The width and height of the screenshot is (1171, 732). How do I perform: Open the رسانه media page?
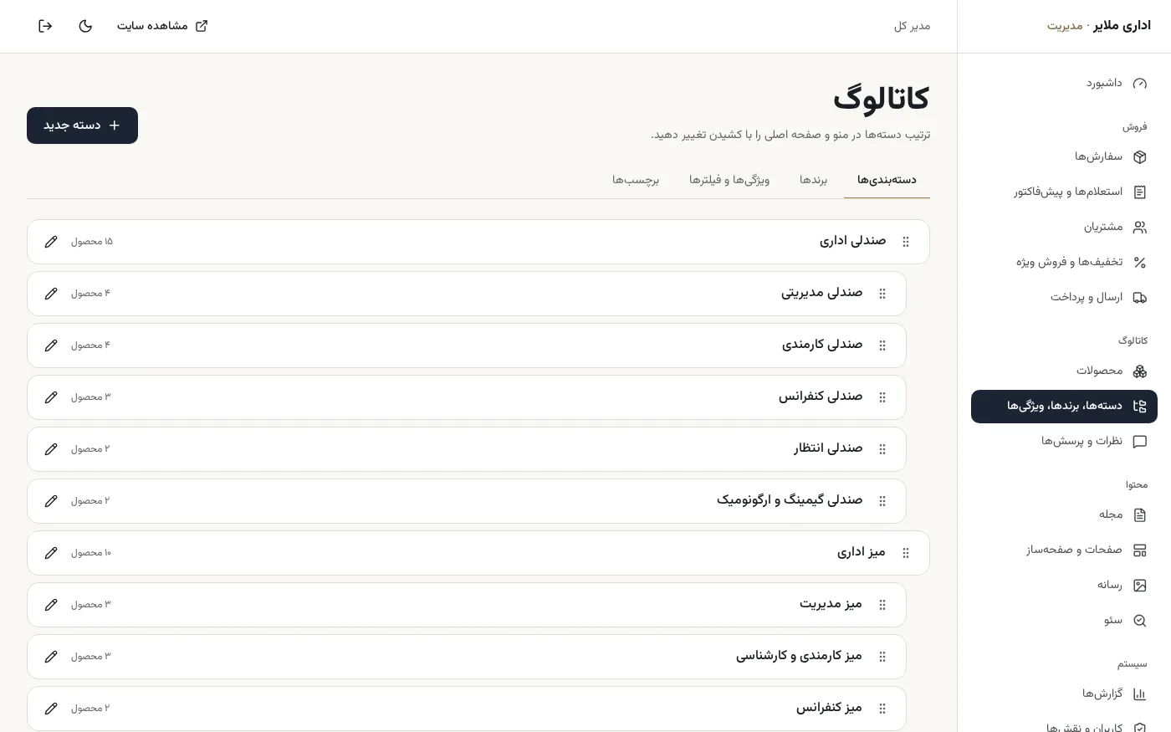1064,585
